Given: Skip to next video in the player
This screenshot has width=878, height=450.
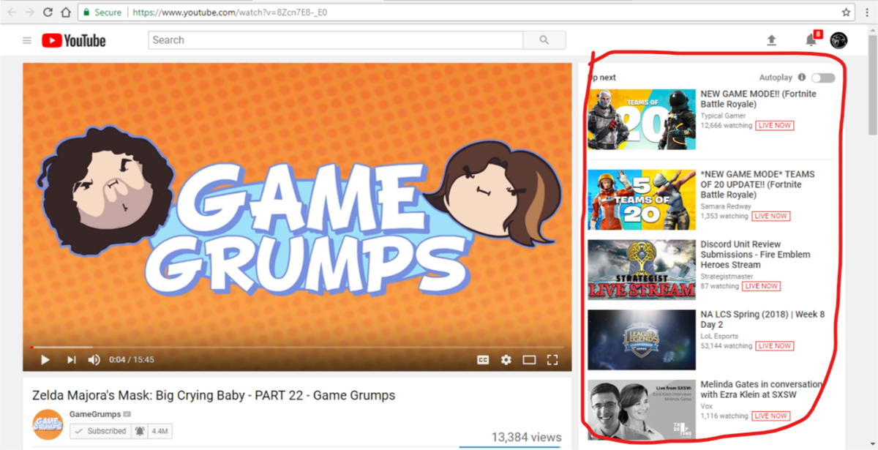Looking at the screenshot, I should click(x=71, y=359).
